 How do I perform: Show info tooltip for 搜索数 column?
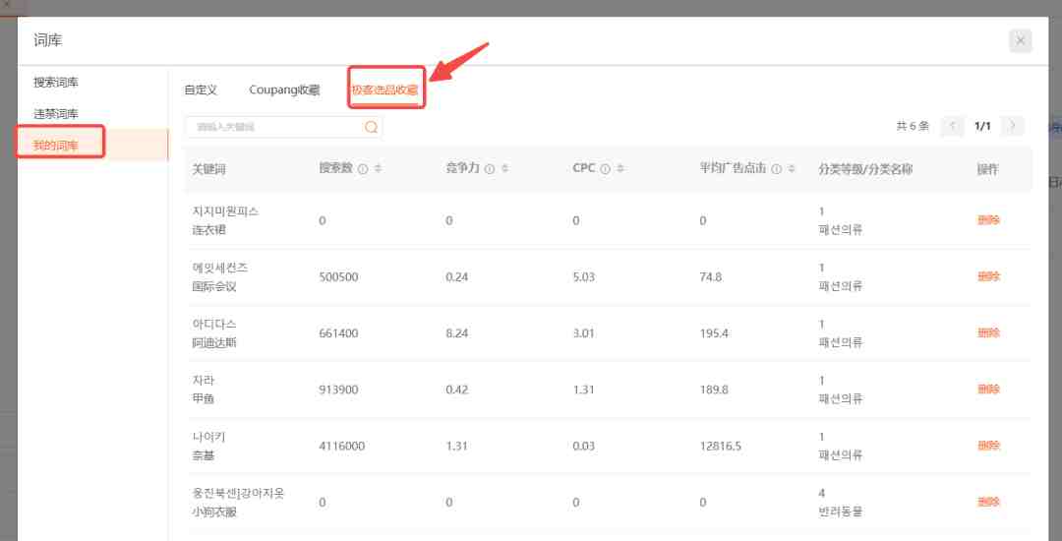click(362, 168)
